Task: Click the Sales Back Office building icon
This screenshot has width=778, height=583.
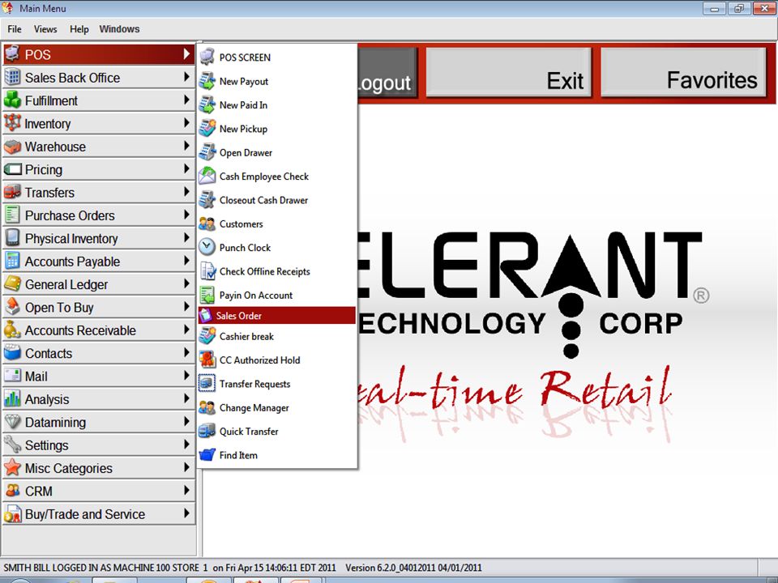Action: 12,77
